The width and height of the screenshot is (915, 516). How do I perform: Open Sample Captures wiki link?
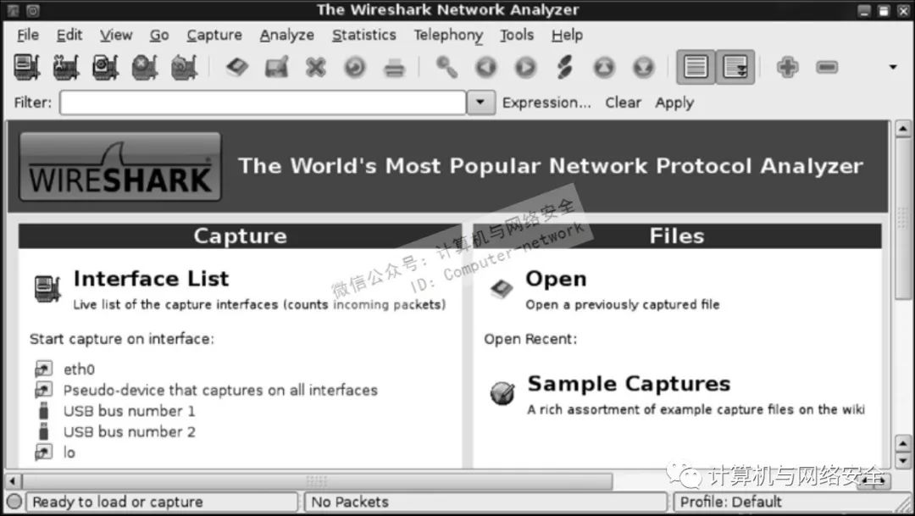click(x=629, y=384)
